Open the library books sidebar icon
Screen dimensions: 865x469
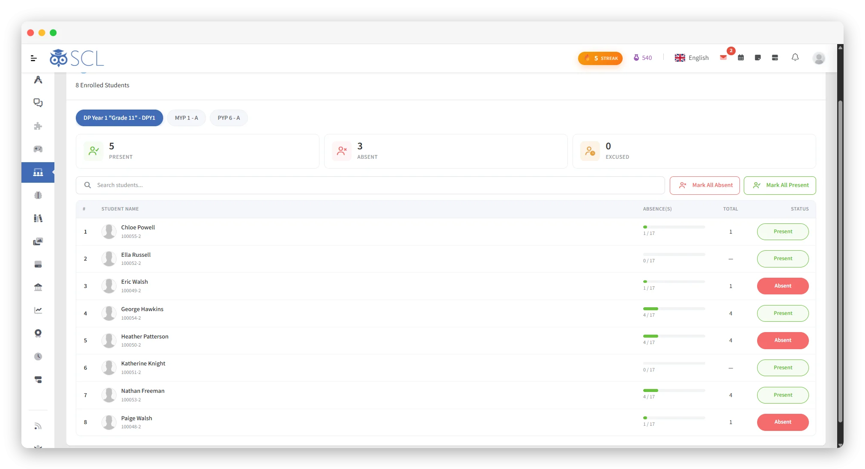(x=38, y=218)
